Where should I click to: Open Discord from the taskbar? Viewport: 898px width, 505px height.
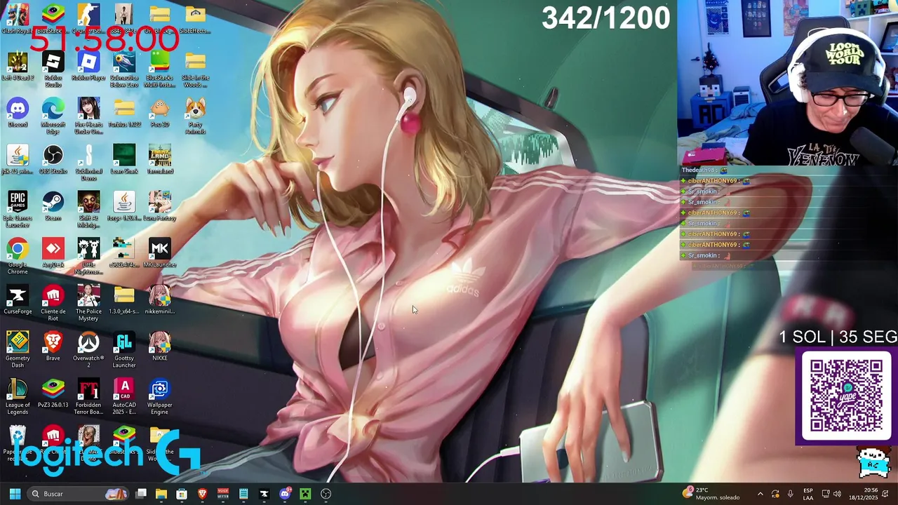284,494
